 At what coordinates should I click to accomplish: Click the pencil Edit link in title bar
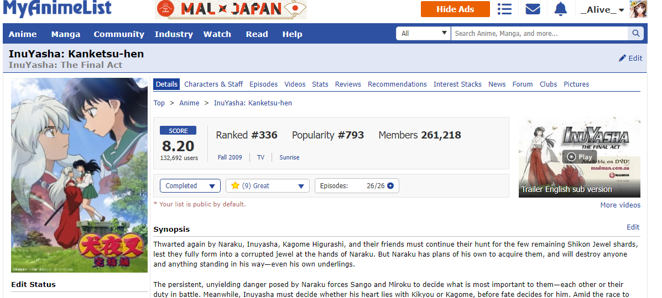coord(630,58)
